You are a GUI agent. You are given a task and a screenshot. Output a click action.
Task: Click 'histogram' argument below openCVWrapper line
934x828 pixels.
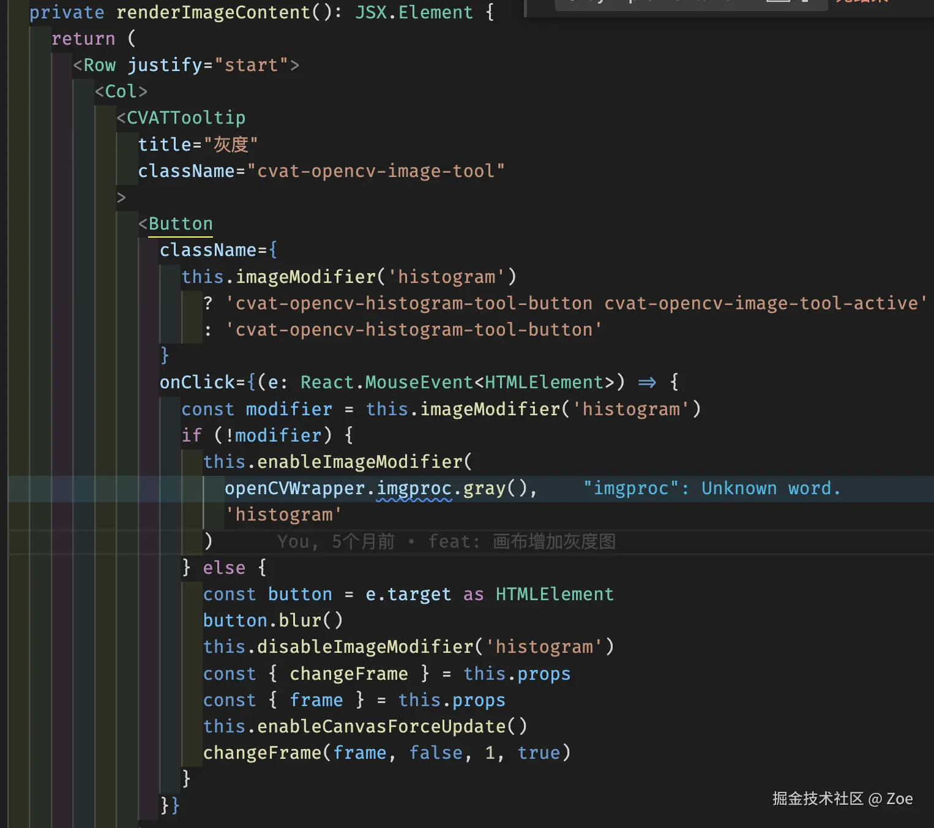[x=283, y=514]
